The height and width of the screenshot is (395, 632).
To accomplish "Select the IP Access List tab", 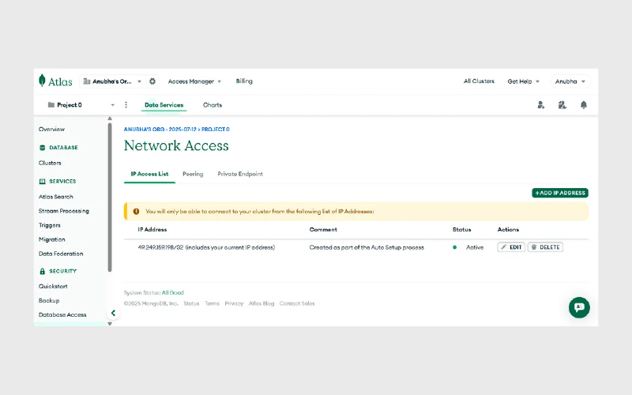I will pos(149,174).
